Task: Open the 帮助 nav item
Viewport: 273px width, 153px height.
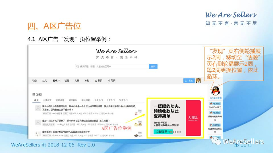Action: tap(111, 81)
